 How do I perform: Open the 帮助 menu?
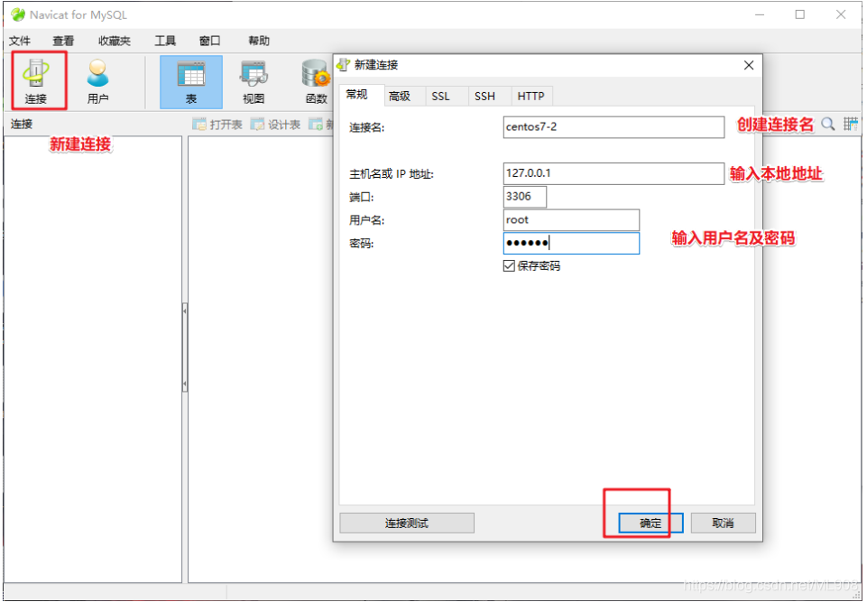pos(259,41)
